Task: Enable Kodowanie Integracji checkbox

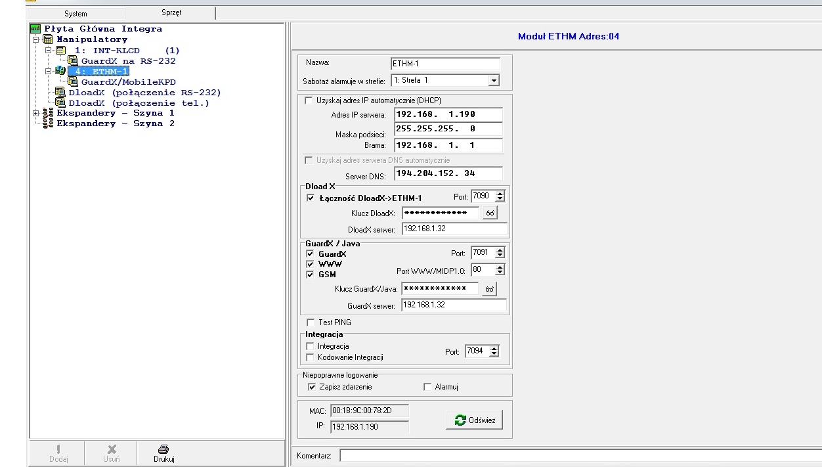Action: [311, 357]
